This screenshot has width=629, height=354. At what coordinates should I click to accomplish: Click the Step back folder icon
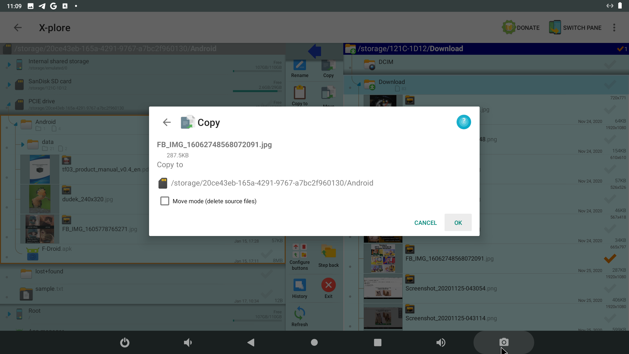click(328, 256)
